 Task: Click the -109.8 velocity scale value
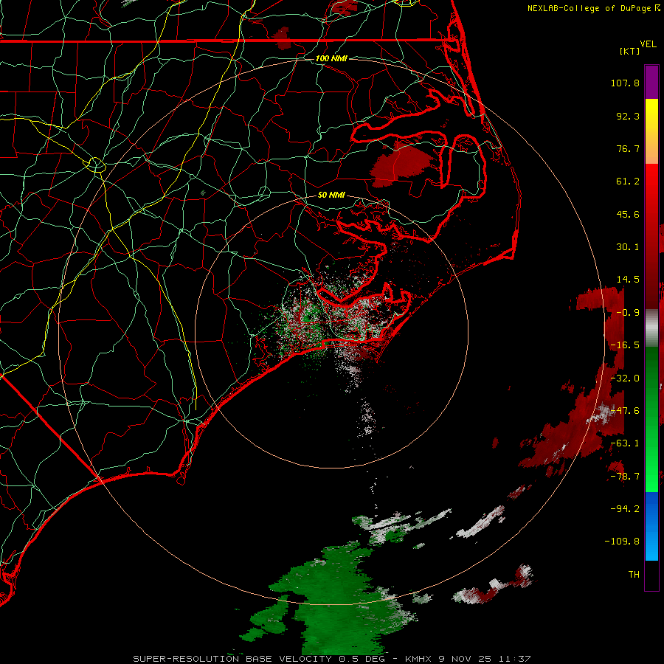pyautogui.click(x=622, y=542)
